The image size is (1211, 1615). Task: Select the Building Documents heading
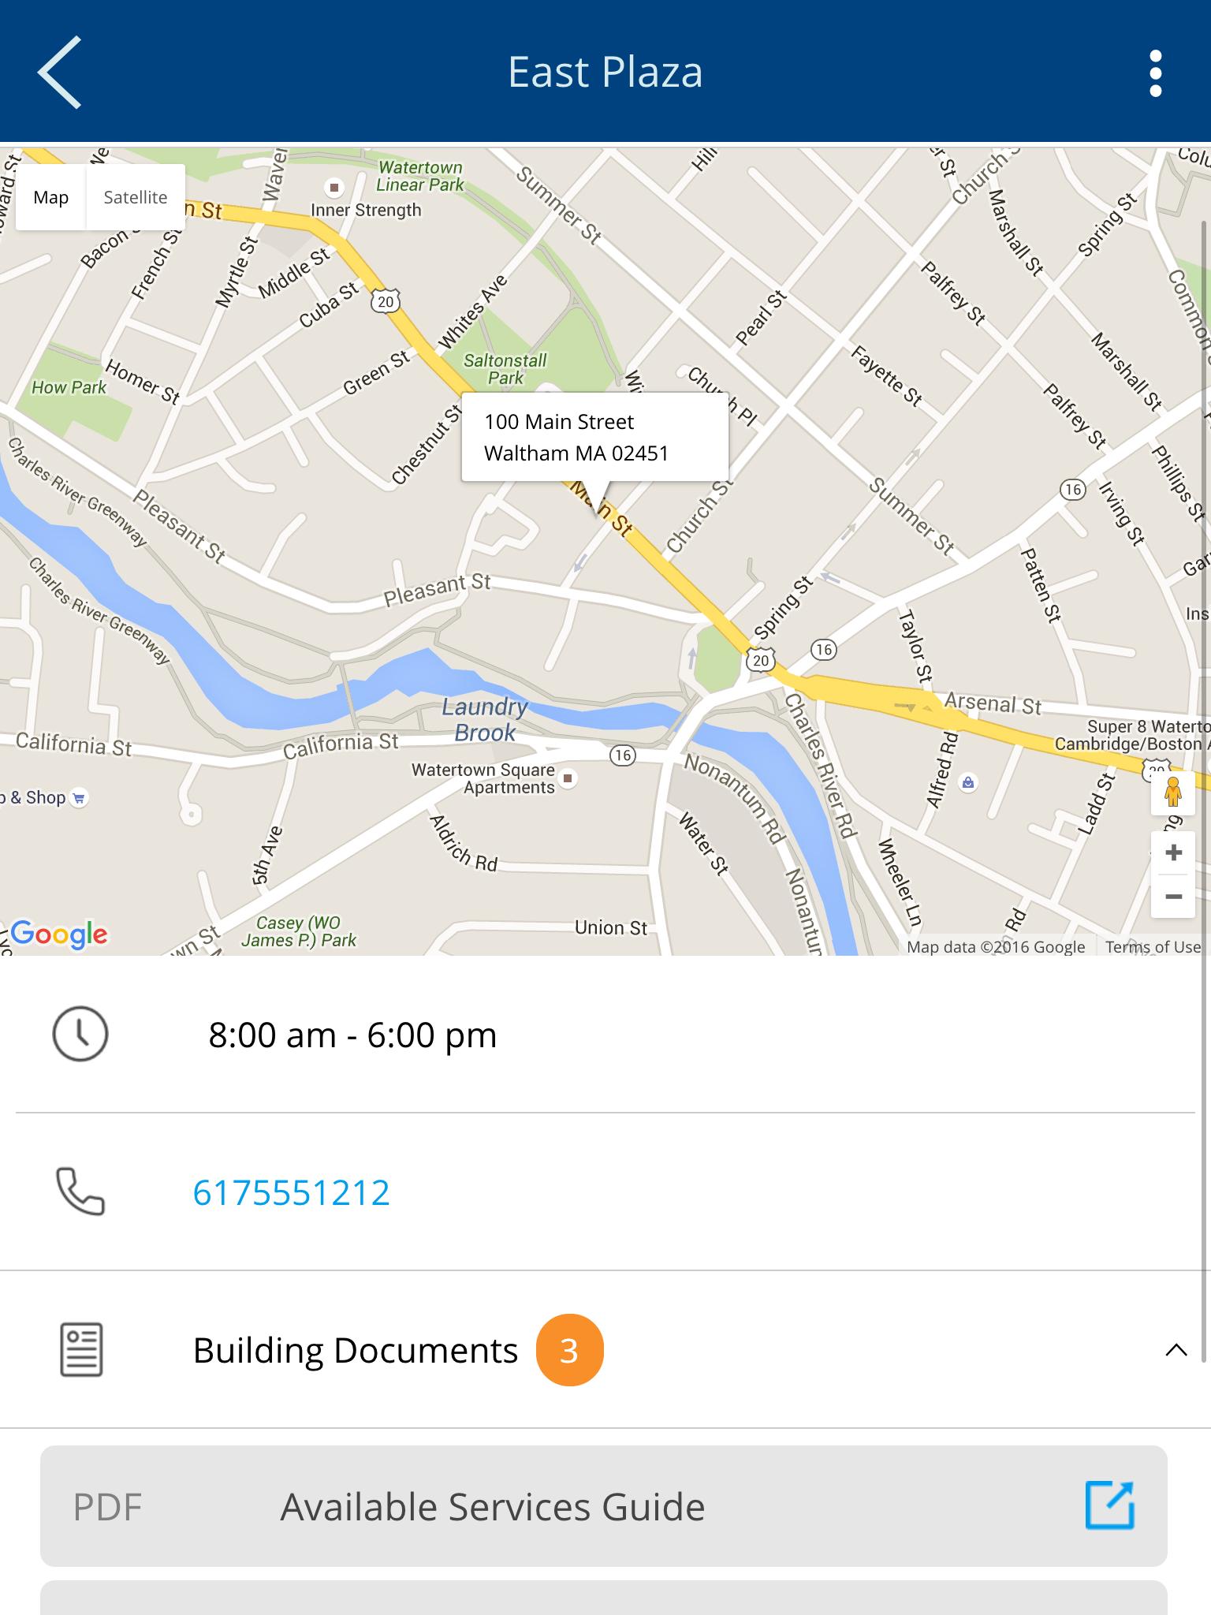point(356,1350)
